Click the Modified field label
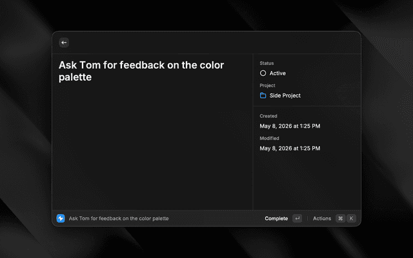This screenshot has height=258, width=413. click(269, 138)
